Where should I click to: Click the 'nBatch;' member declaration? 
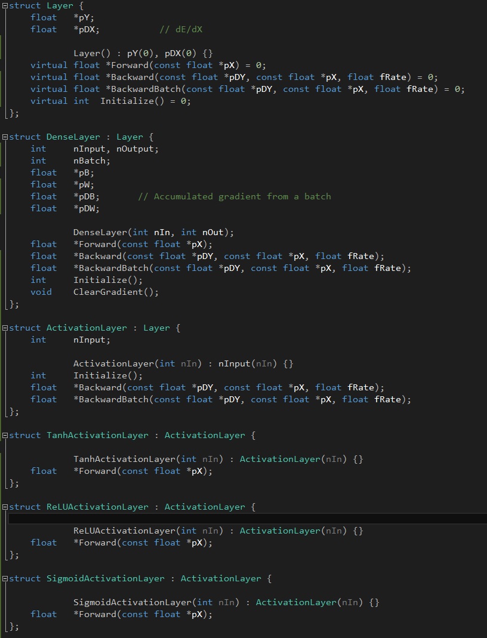click(x=91, y=161)
